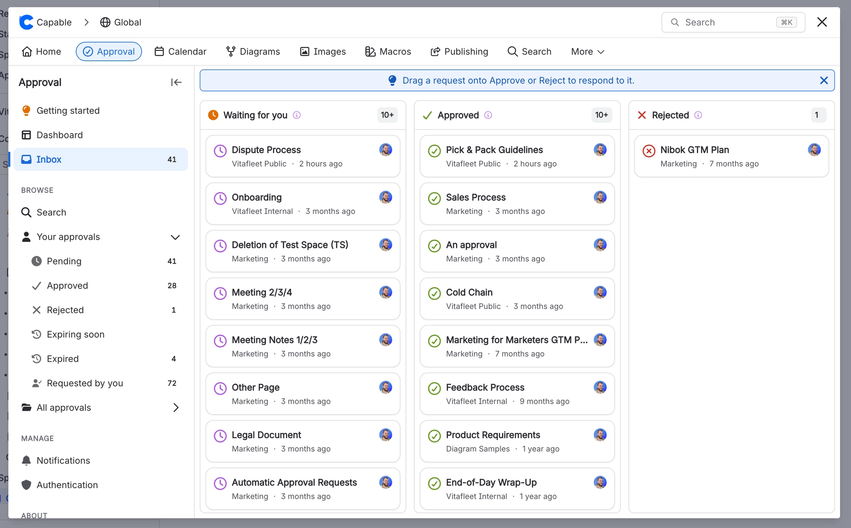Open the Search tab in navigation bar

coord(529,52)
